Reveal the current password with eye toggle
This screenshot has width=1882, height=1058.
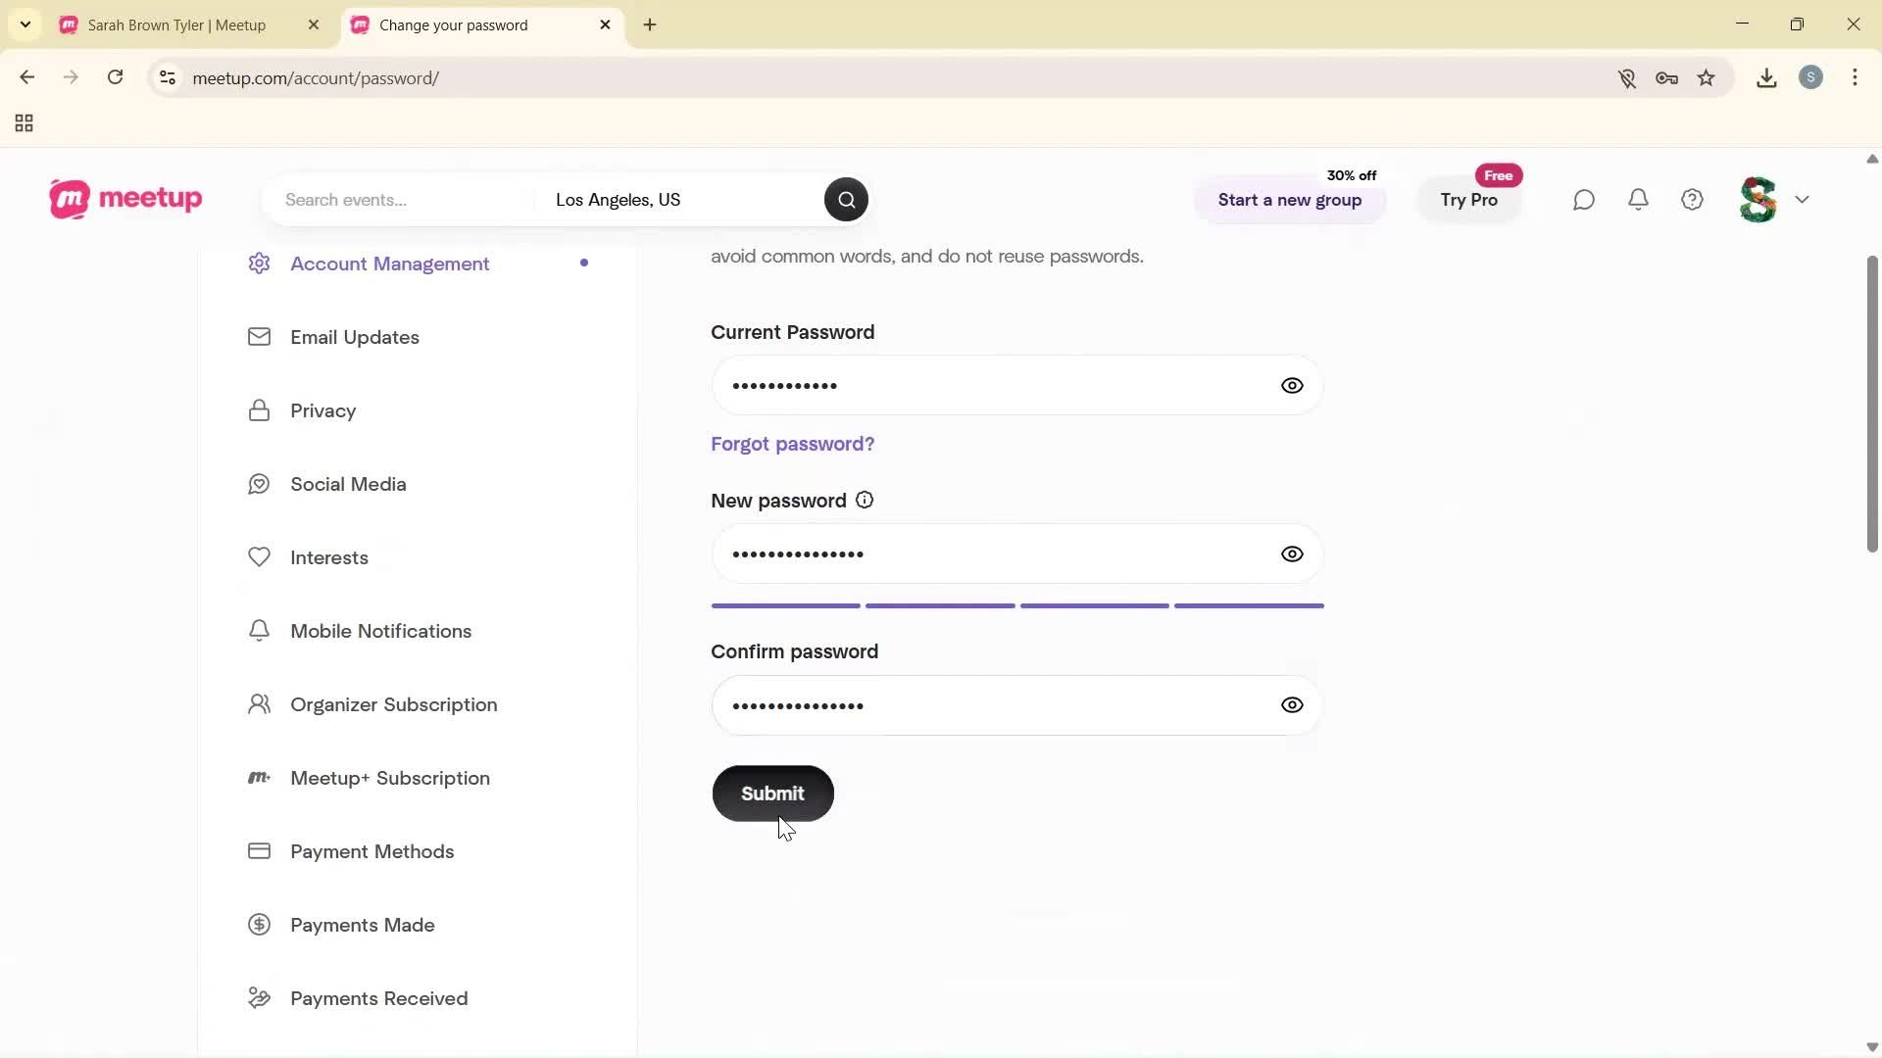(1292, 385)
